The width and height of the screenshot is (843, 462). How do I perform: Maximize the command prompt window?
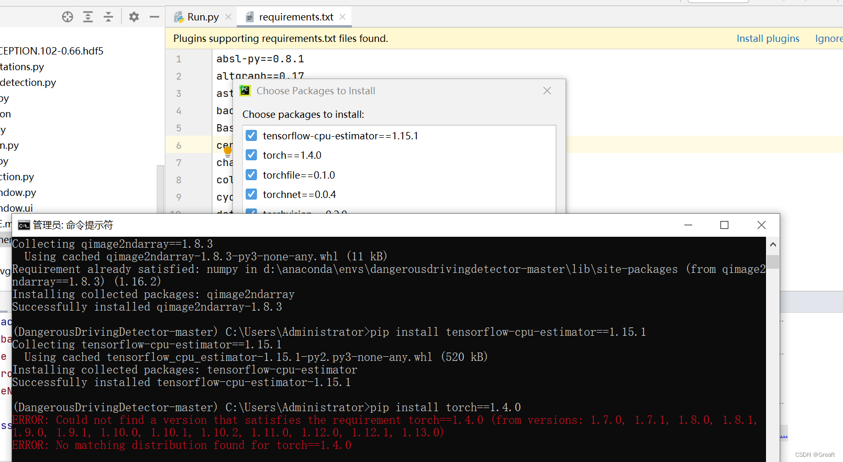click(x=725, y=225)
